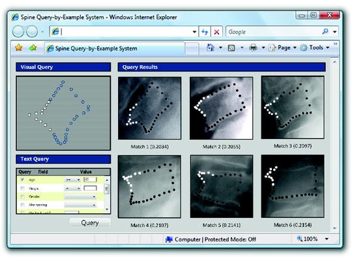Open the Age operator dropdown
352x257 pixels.
[72, 180]
